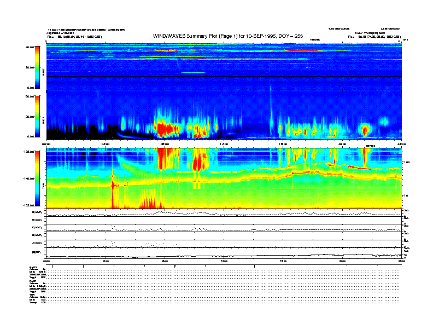Click the -155.00 label on TNR scale
Viewport: 433px width, 335px height.
[x=28, y=205]
